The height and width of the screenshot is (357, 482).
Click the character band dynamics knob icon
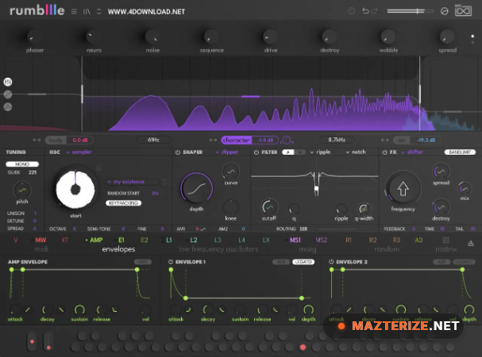coord(286,140)
